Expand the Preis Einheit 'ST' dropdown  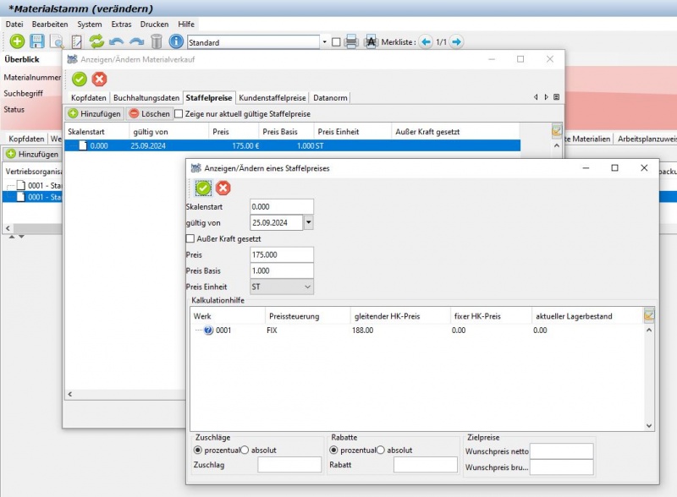click(x=306, y=287)
